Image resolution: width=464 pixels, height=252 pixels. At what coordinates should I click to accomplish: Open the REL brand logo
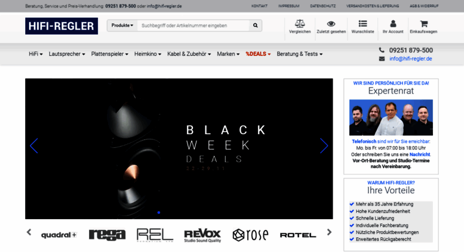(155, 235)
